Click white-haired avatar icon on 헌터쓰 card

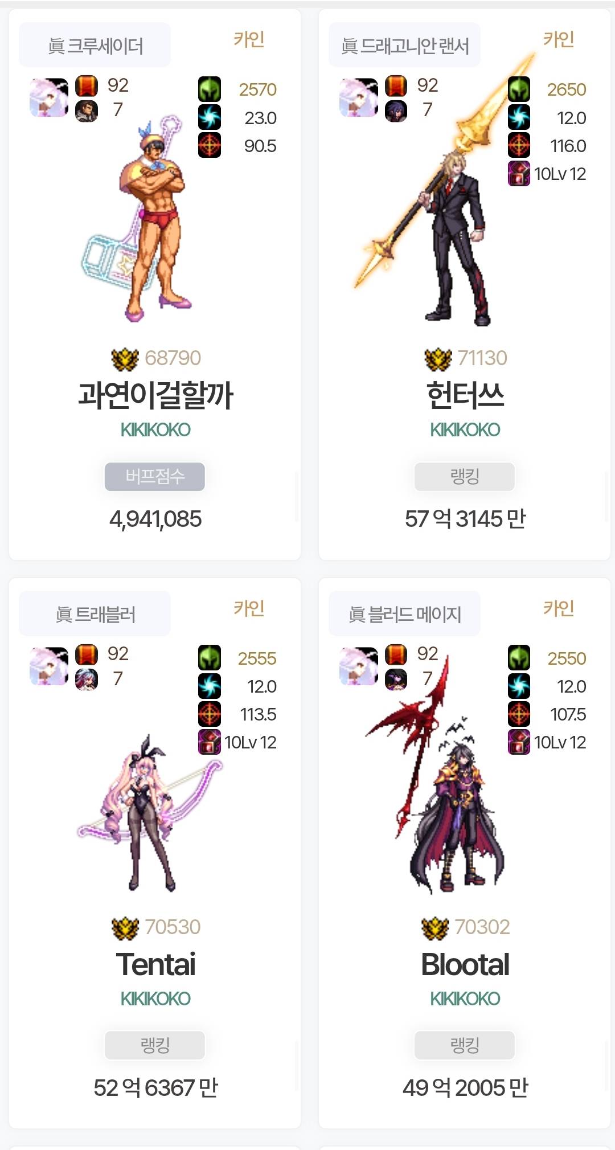click(359, 97)
